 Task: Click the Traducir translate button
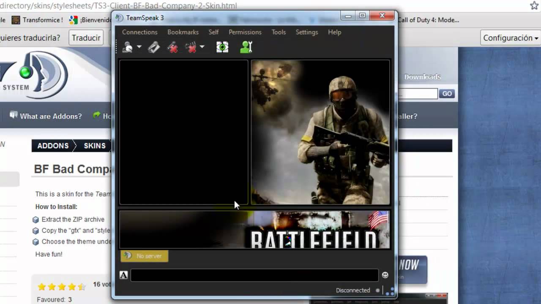point(86,38)
